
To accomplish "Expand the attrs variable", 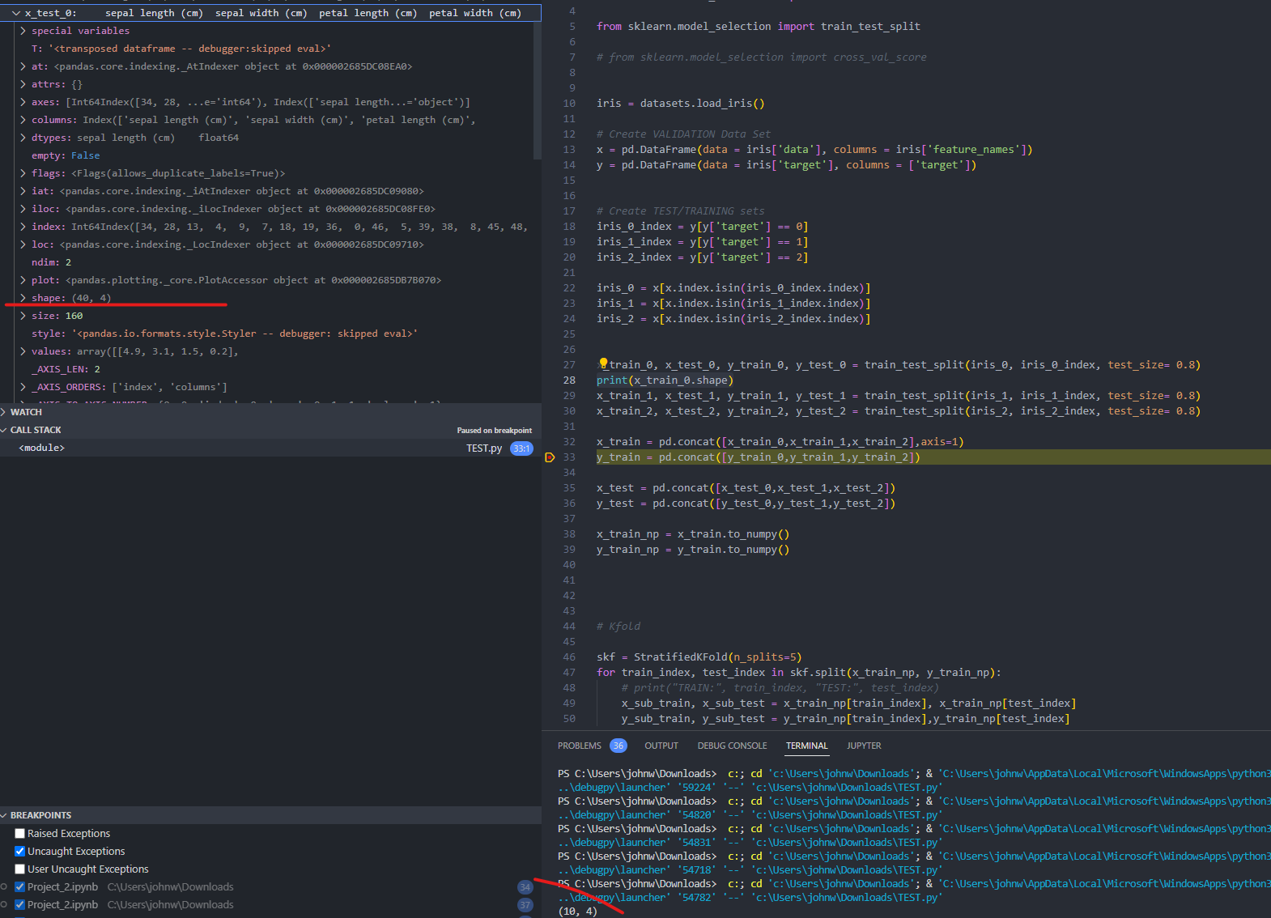I will click(23, 84).
